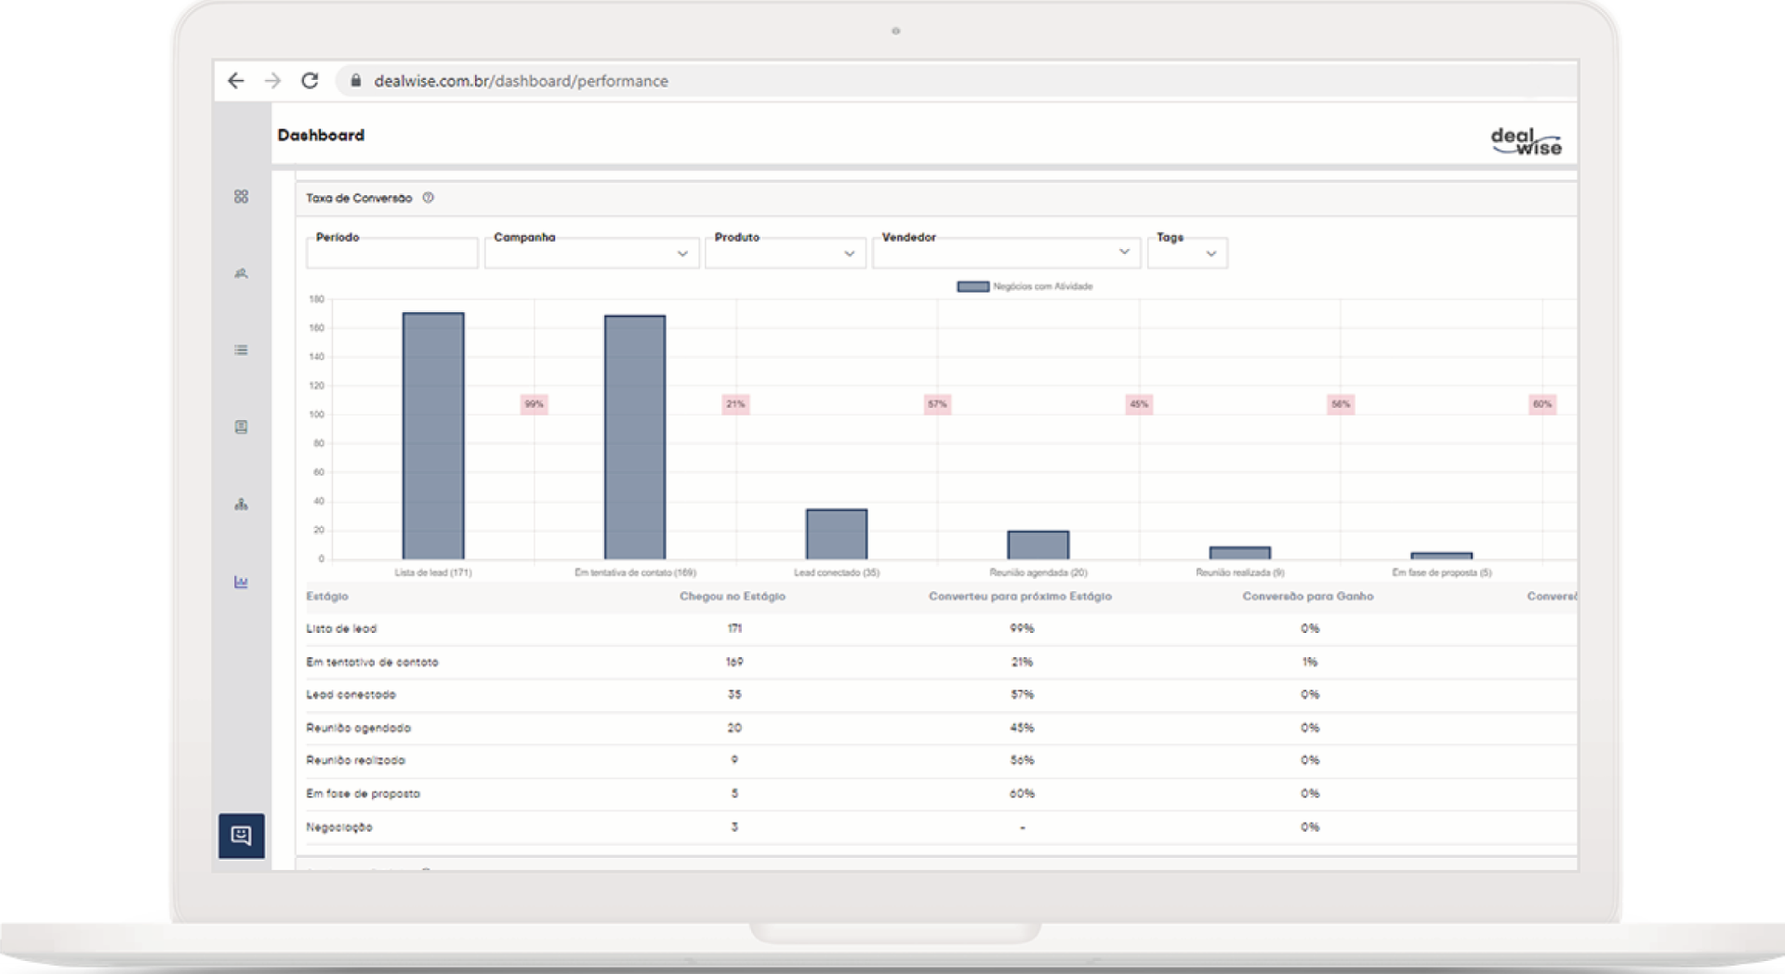Open the grid apps icon in sidebar
This screenshot has width=1785, height=974.
click(241, 197)
